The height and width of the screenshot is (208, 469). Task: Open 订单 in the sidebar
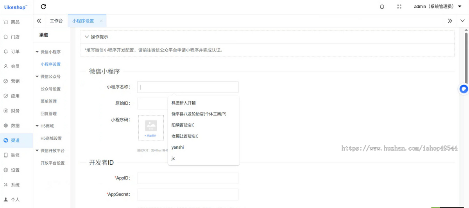pyautogui.click(x=16, y=52)
